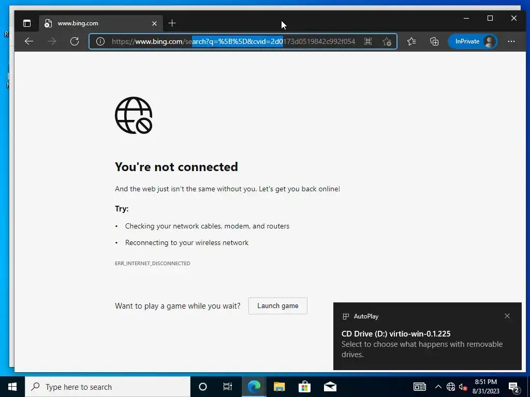Click the taskbar search box
The height and width of the screenshot is (397, 530).
click(x=108, y=387)
